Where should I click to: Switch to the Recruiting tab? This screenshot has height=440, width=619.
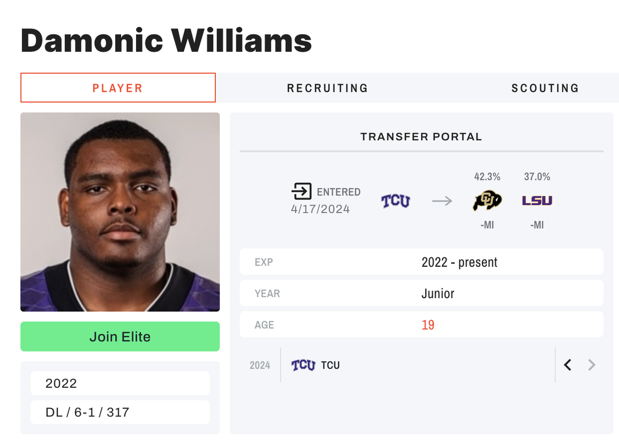point(328,88)
